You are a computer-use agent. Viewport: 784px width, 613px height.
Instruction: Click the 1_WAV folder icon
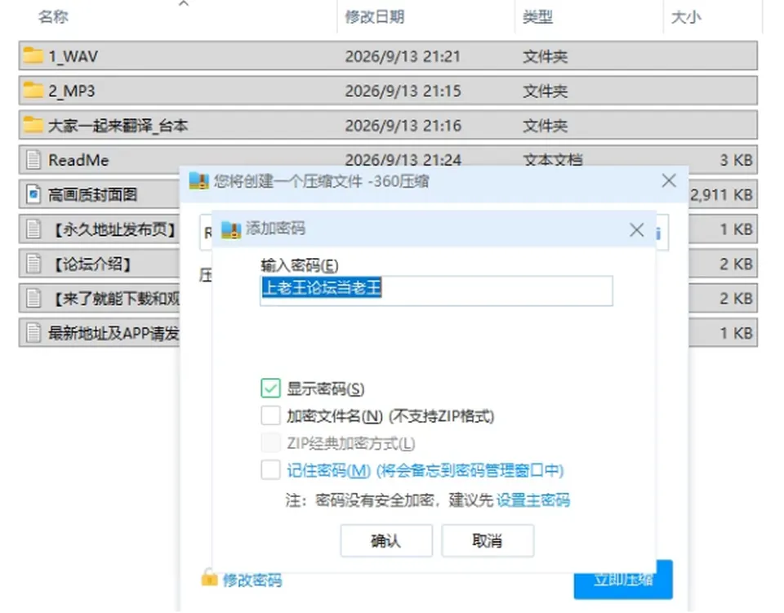click(x=33, y=56)
